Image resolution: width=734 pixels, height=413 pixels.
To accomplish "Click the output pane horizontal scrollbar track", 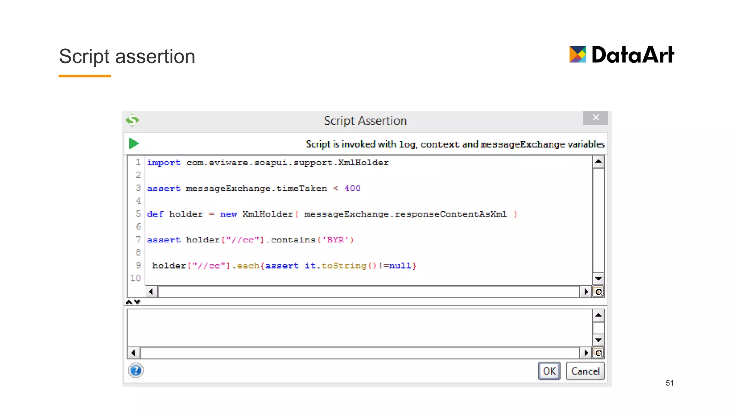I will click(x=360, y=353).
